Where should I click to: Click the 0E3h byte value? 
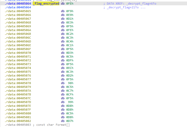pyautogui.click(x=70, y=22)
